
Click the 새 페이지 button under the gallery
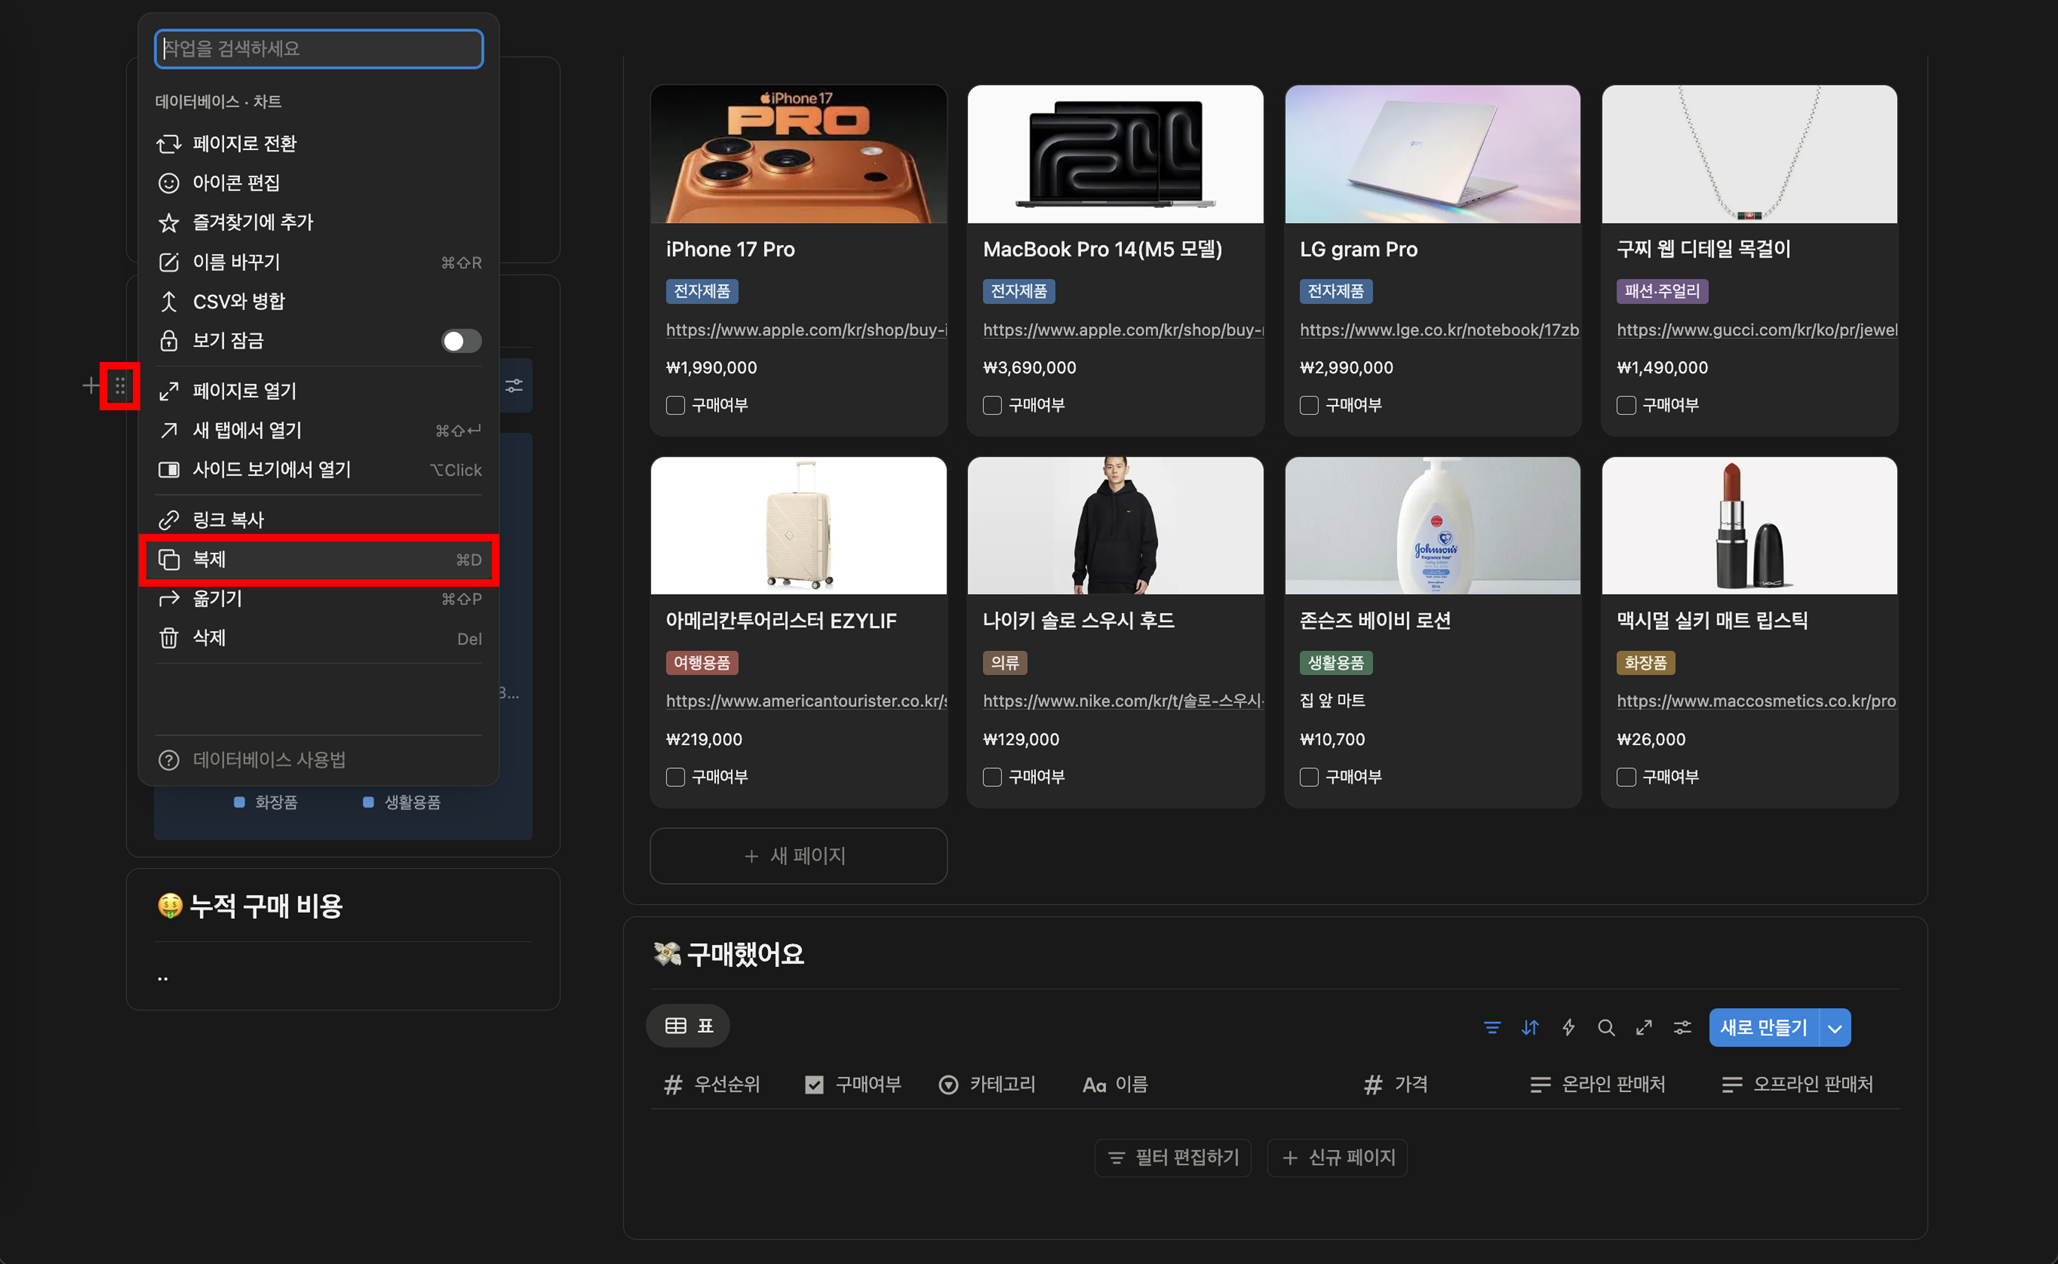coord(798,856)
